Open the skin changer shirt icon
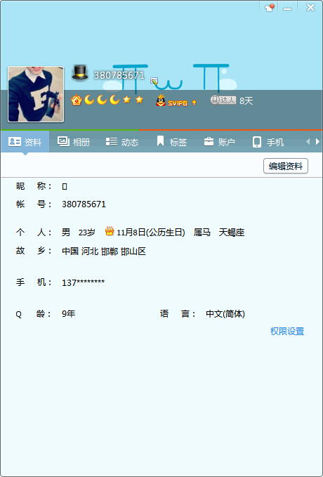Screen dimensions: 323x477 269,8
